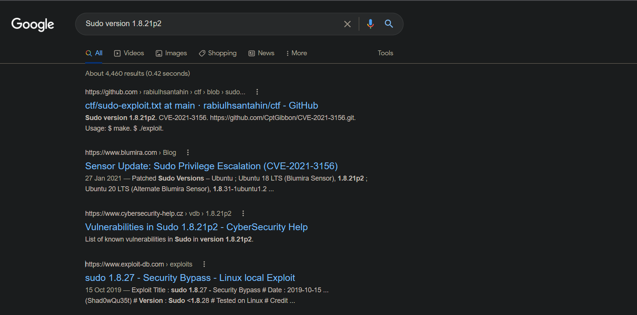
Task: Click the cybersecurity-help.cz vdb breadcrumb URL
Action: pos(158,214)
